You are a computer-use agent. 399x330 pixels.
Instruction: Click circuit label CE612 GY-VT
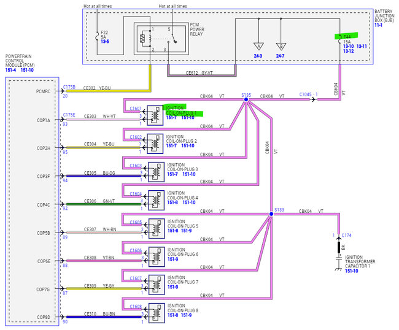199,73
